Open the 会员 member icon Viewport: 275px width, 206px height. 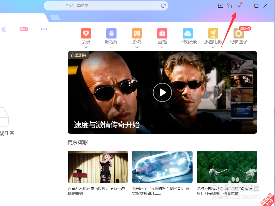tap(86, 33)
